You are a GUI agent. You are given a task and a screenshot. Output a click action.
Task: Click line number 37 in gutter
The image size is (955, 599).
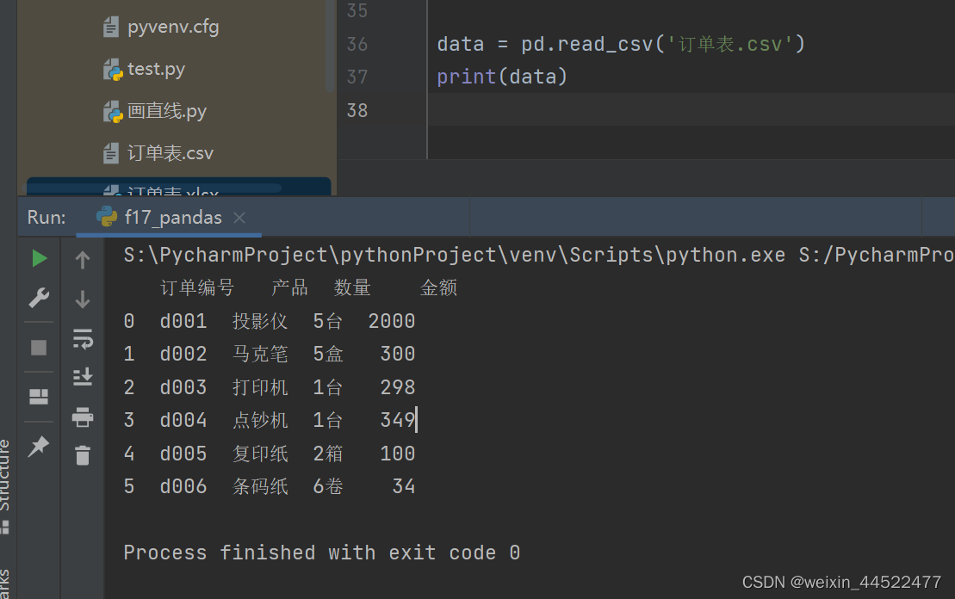357,77
